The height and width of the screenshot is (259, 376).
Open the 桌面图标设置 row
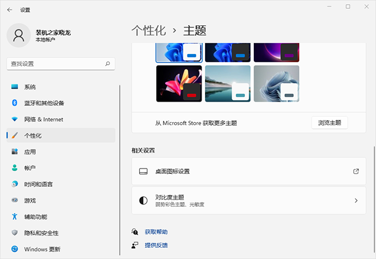(249, 171)
